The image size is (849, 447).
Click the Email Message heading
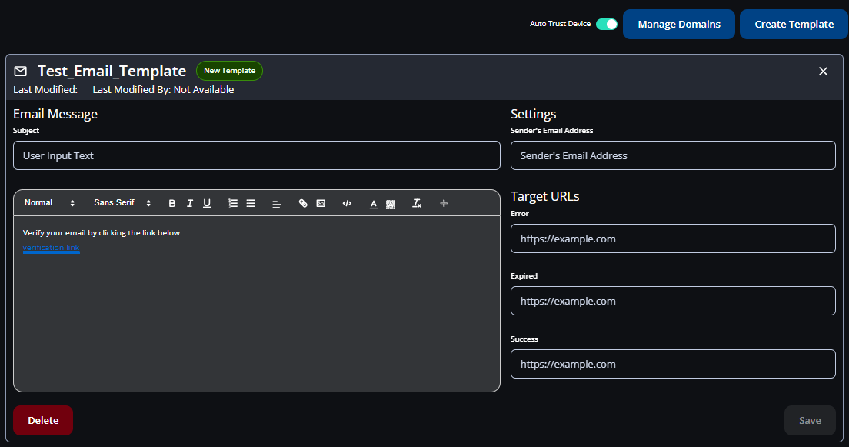[55, 114]
